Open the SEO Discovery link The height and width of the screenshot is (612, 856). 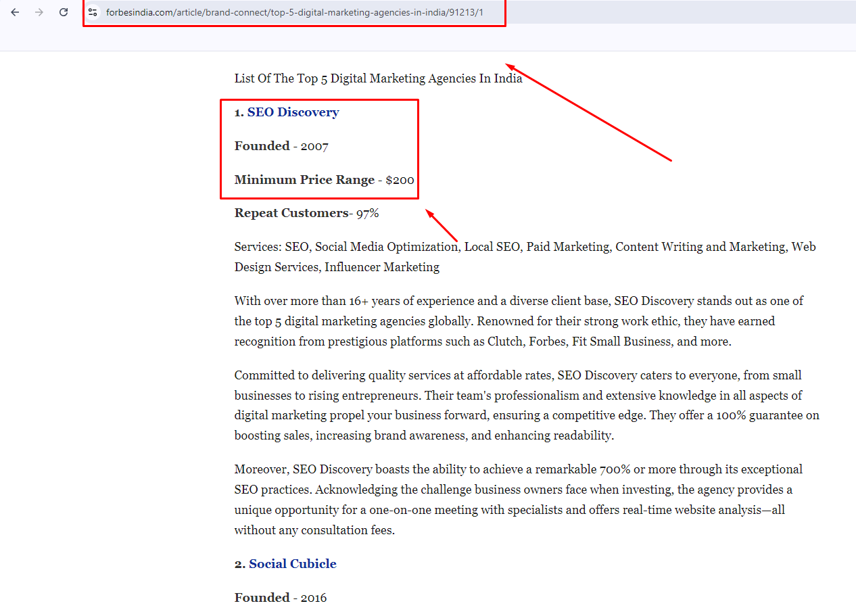point(293,112)
